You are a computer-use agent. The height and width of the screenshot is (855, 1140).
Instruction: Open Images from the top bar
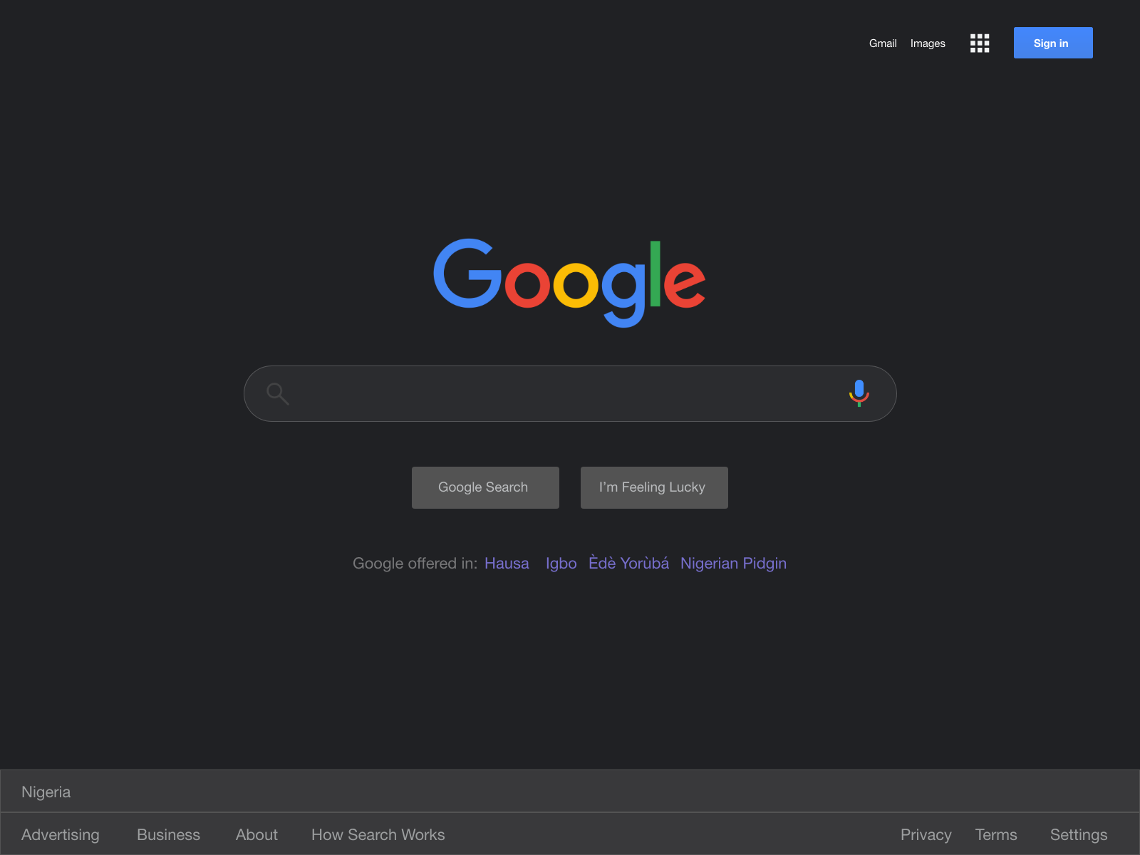[928, 43]
